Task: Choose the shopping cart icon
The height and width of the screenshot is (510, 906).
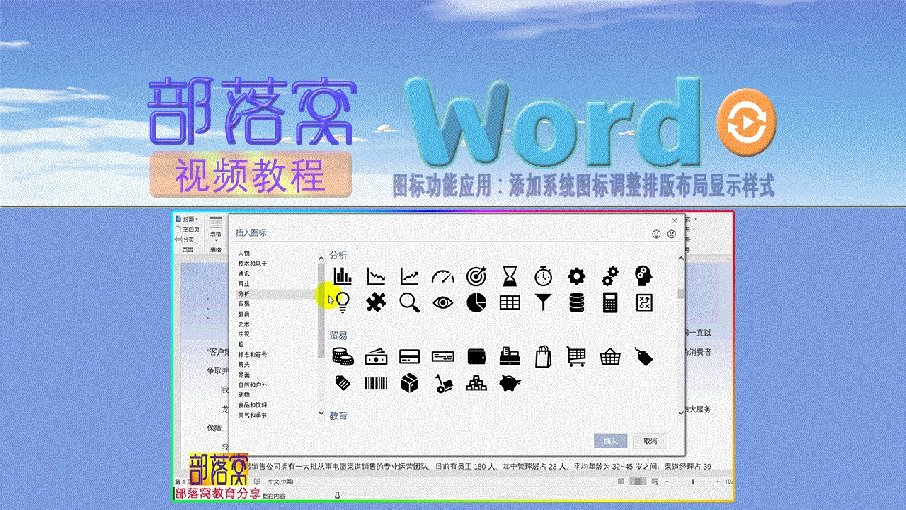Action: (x=577, y=357)
